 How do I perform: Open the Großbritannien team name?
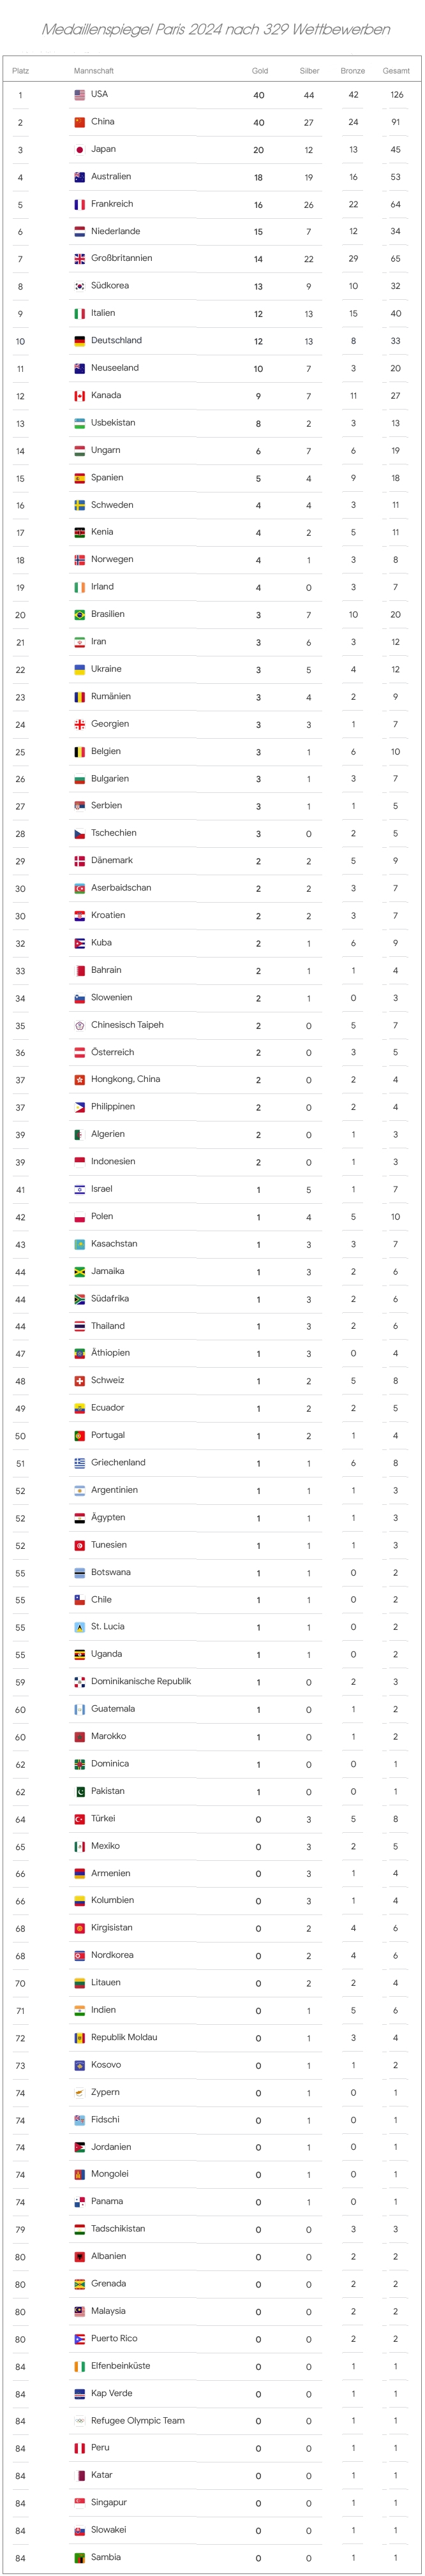[121, 258]
